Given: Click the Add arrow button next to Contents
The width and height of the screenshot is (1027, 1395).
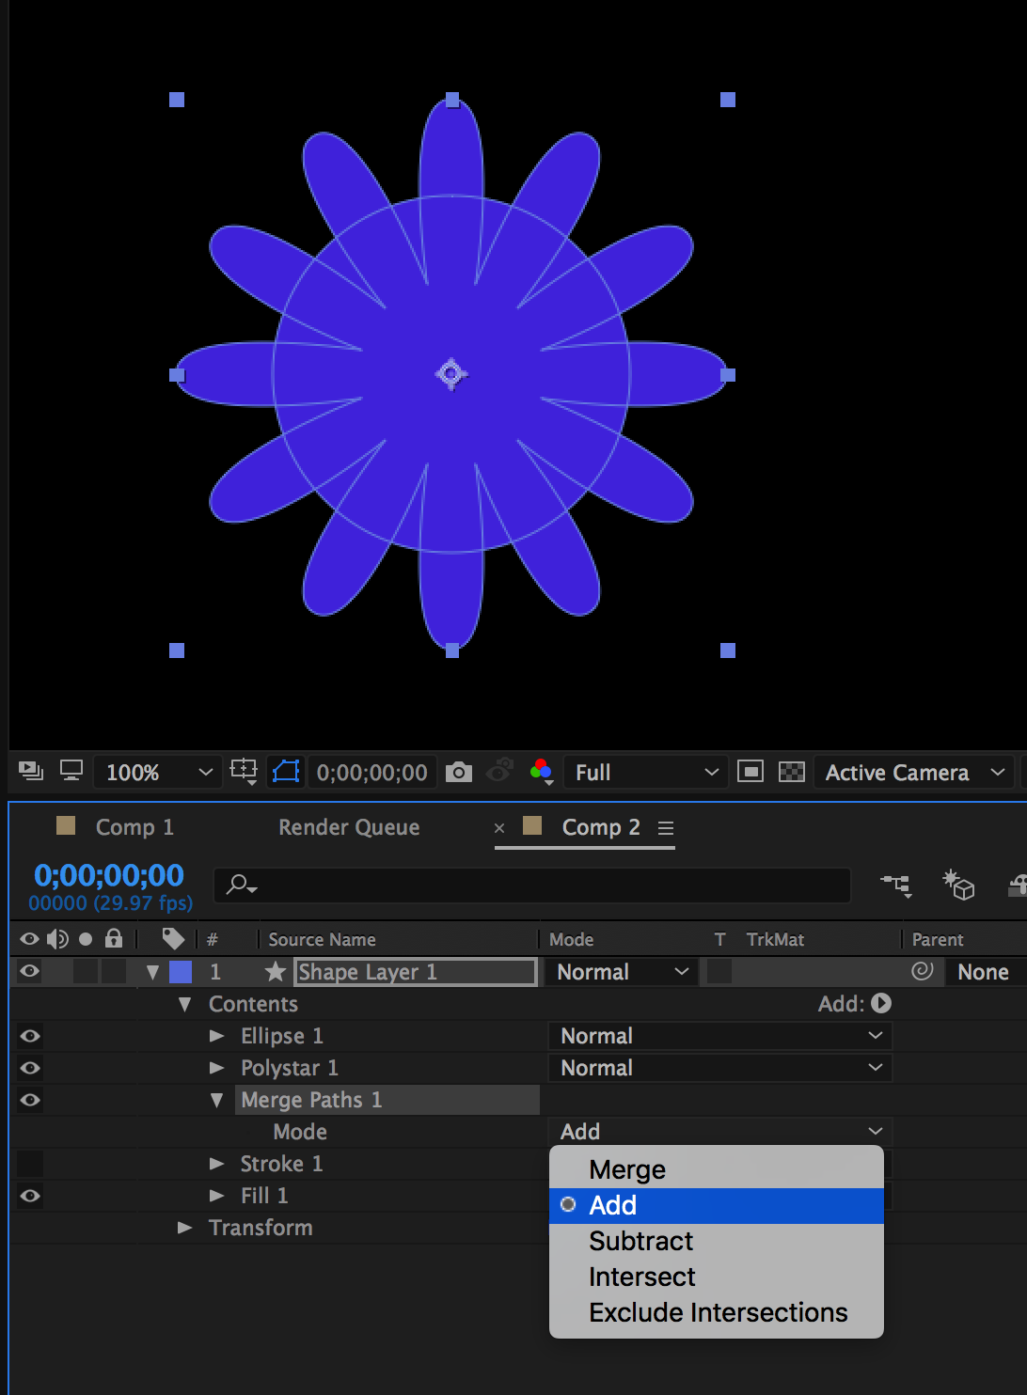Looking at the screenshot, I should pos(881,1003).
